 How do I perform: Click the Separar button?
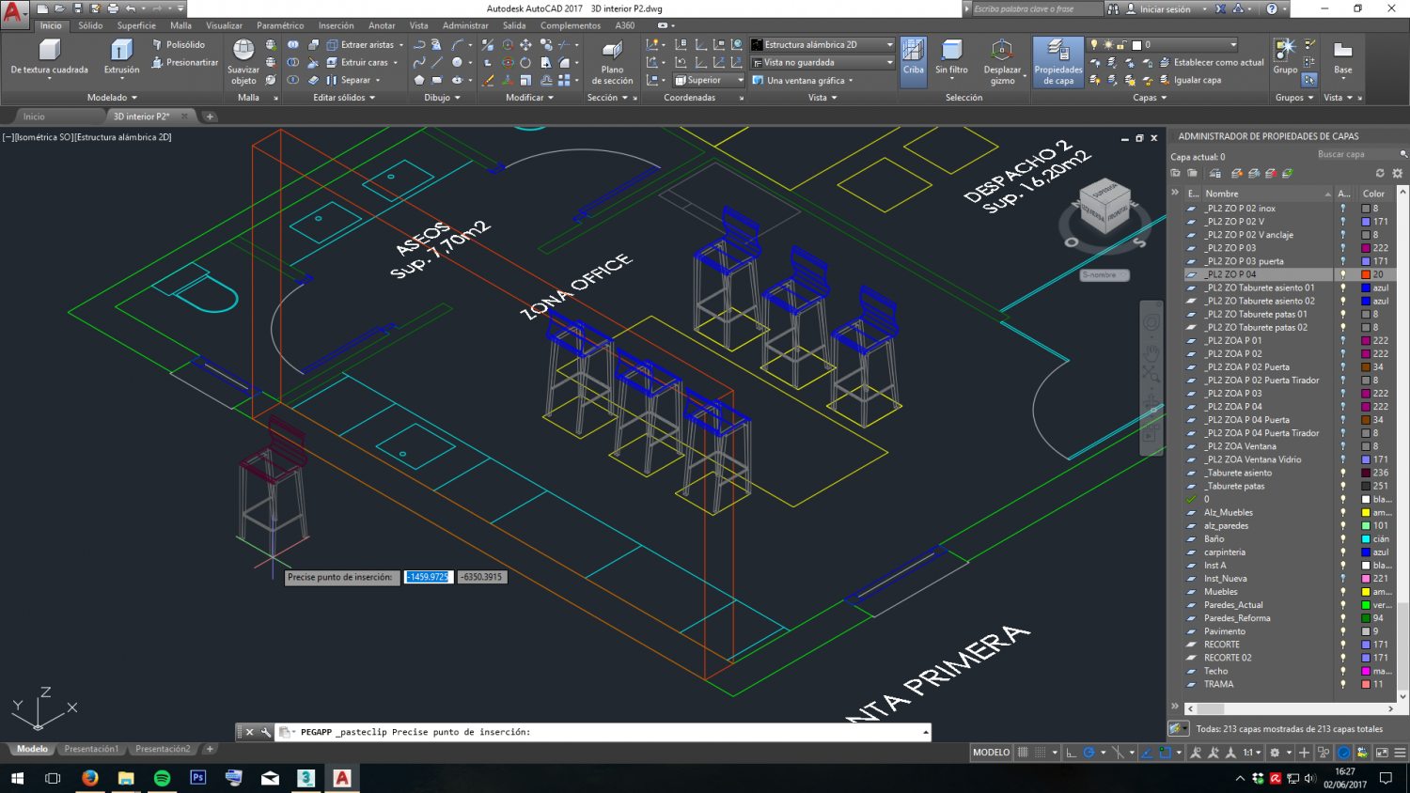pyautogui.click(x=350, y=80)
